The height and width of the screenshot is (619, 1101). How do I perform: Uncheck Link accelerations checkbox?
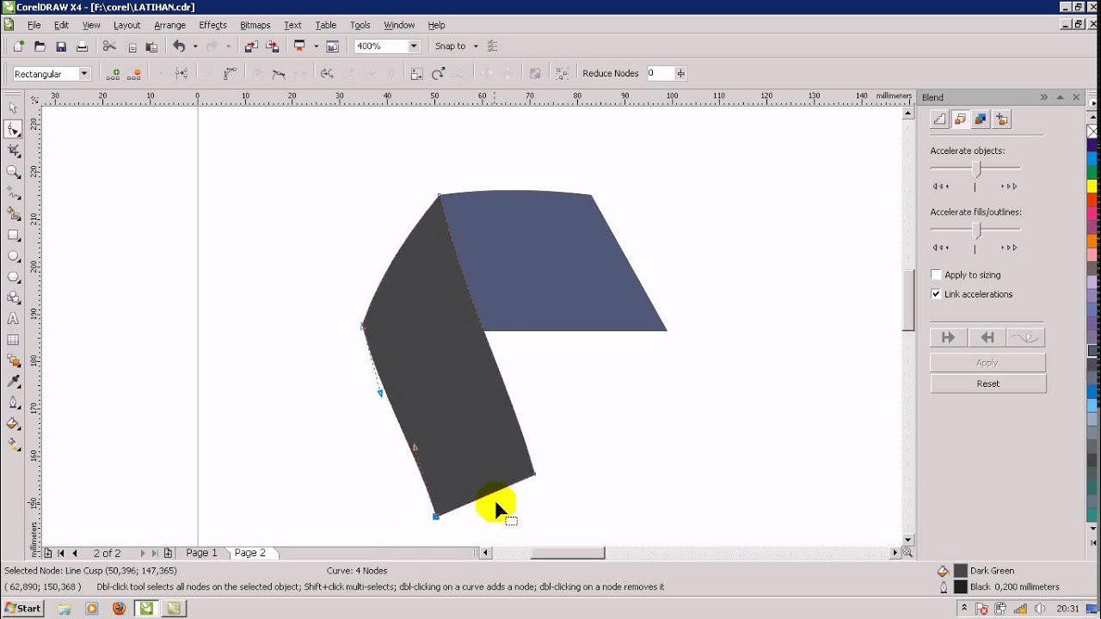[936, 294]
